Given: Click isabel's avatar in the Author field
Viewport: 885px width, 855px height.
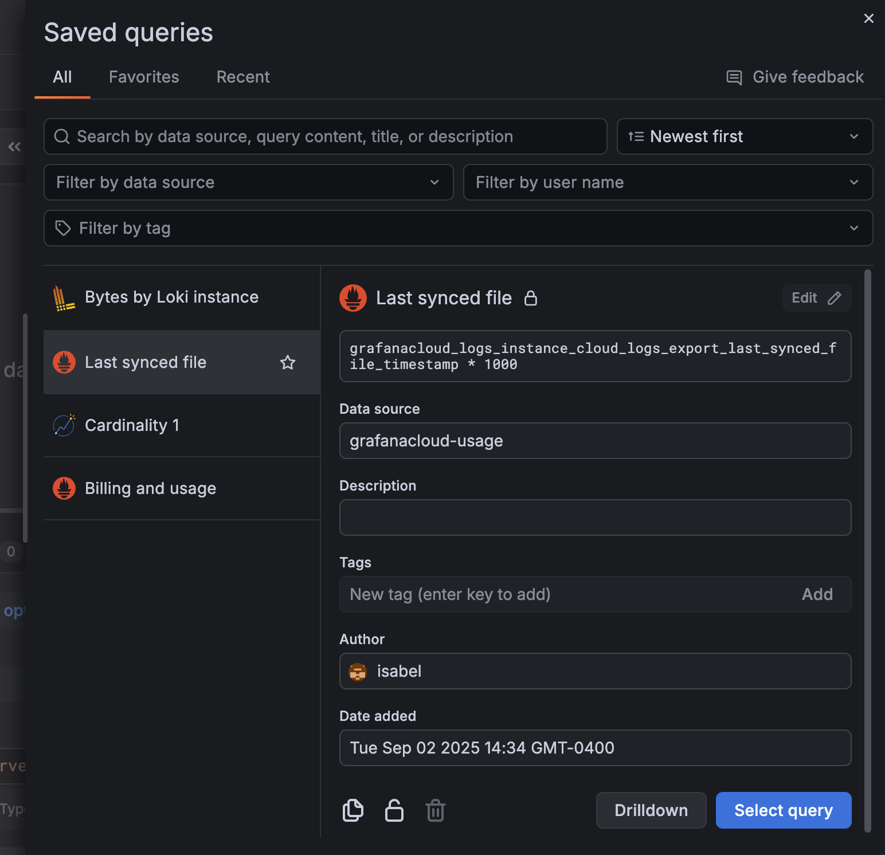Looking at the screenshot, I should [x=358, y=671].
